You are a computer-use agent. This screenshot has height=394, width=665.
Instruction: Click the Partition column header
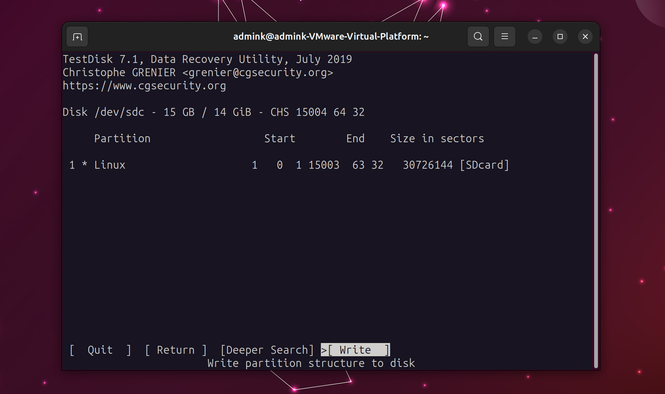coord(122,138)
